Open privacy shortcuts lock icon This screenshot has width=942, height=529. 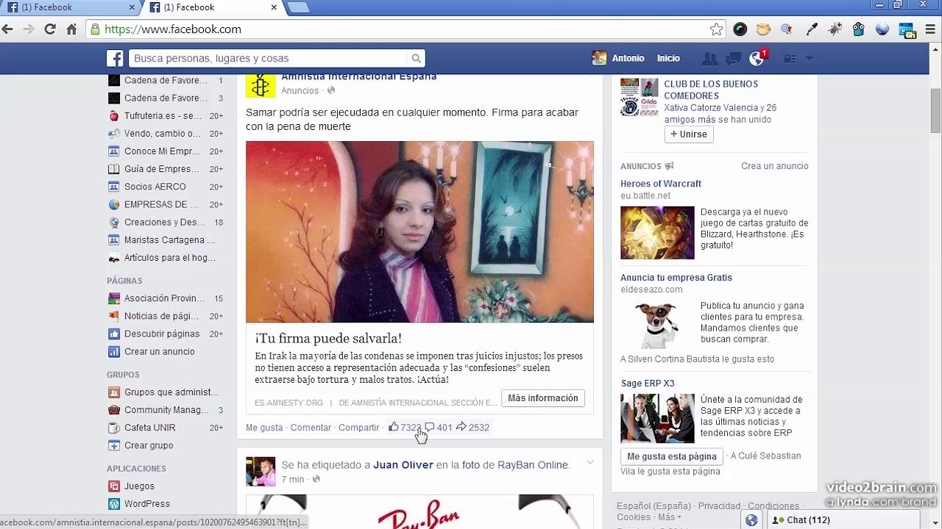click(789, 59)
